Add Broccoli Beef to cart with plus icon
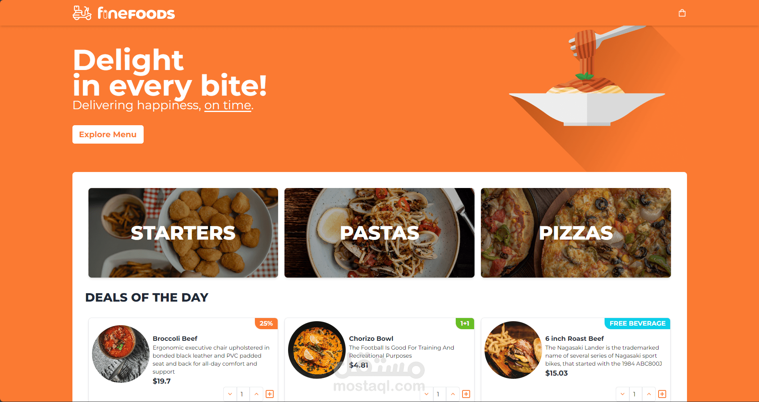The image size is (759, 402). [270, 394]
